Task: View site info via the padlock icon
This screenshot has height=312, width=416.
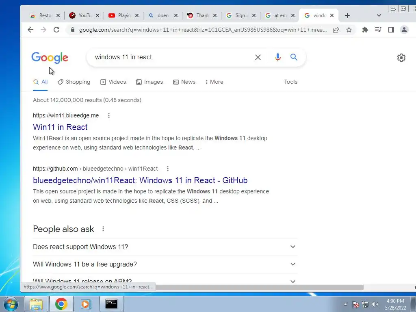Action: [73, 30]
